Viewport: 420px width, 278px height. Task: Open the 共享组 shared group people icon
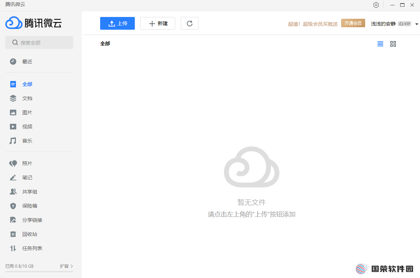coord(13,192)
